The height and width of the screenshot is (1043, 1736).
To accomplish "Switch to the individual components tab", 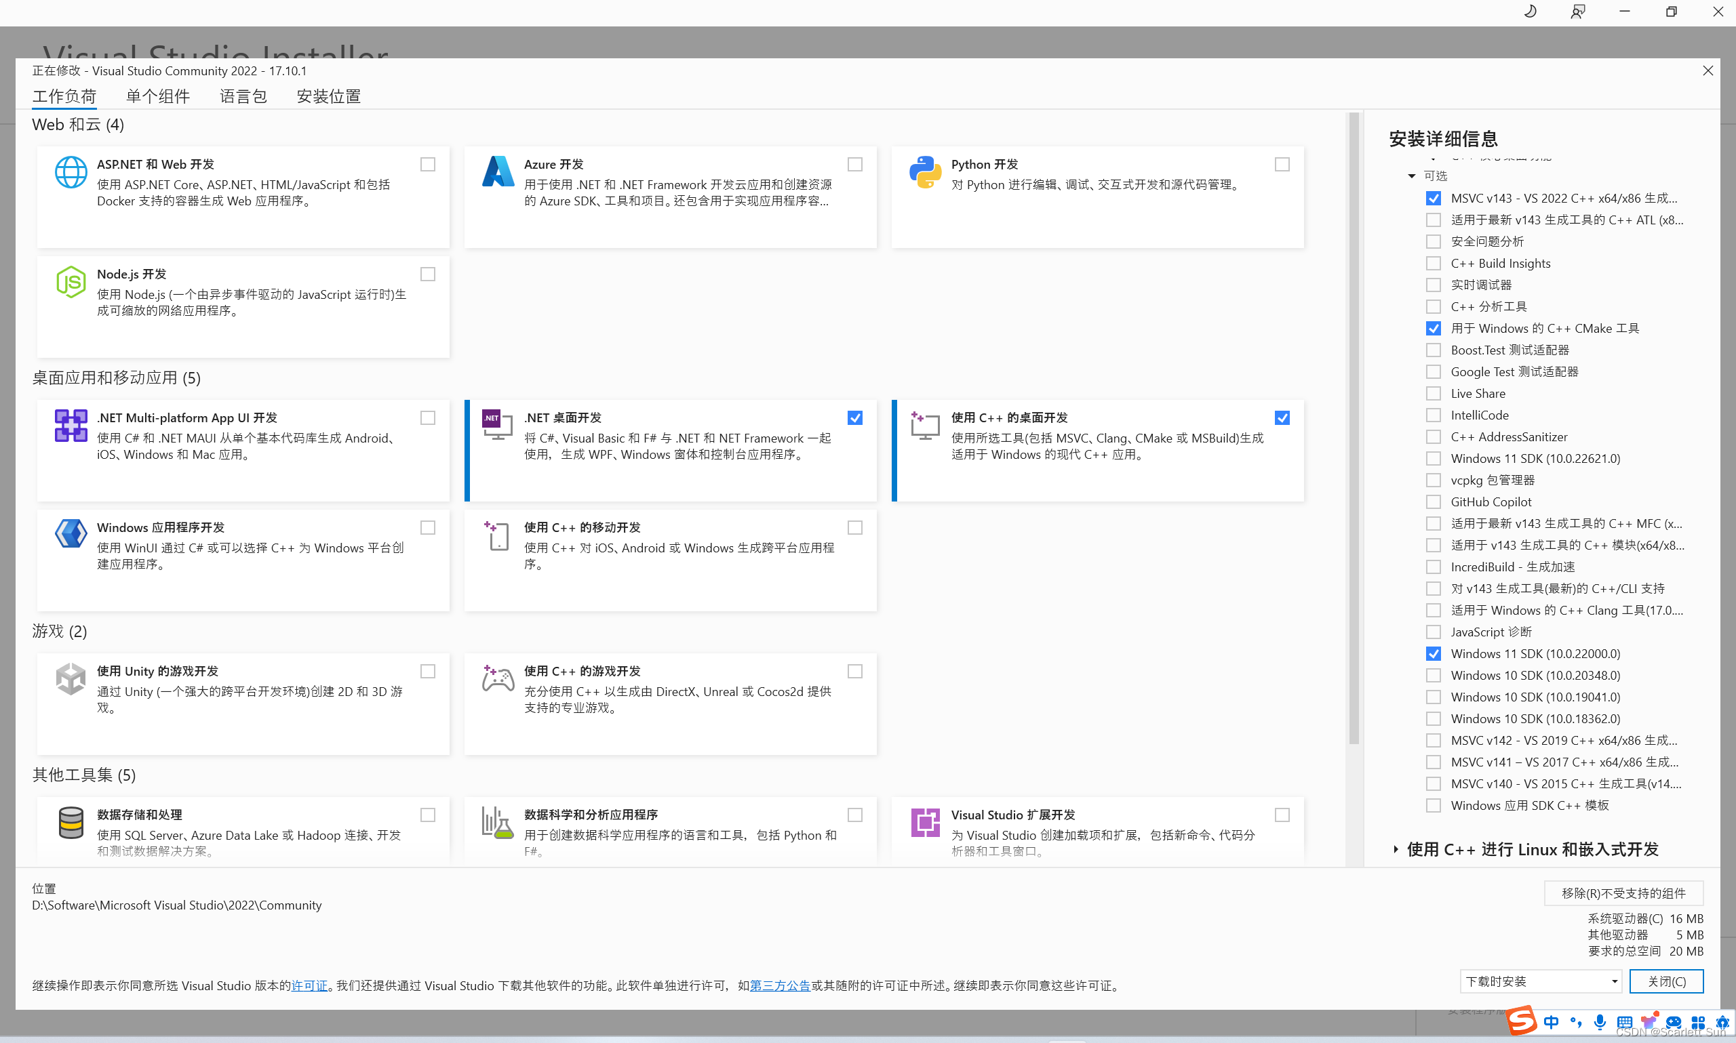I will click(157, 96).
